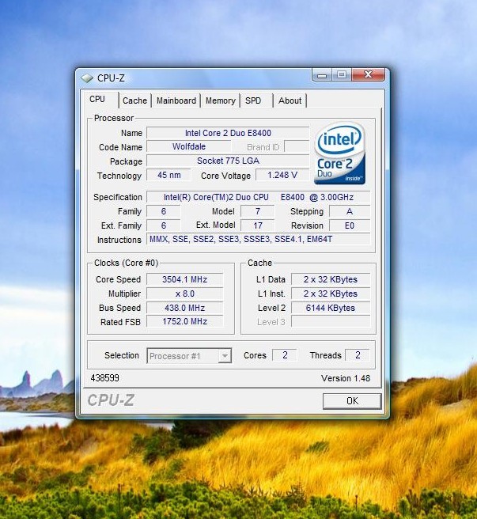Click the processor Name field
The width and height of the screenshot is (477, 519).
[227, 133]
